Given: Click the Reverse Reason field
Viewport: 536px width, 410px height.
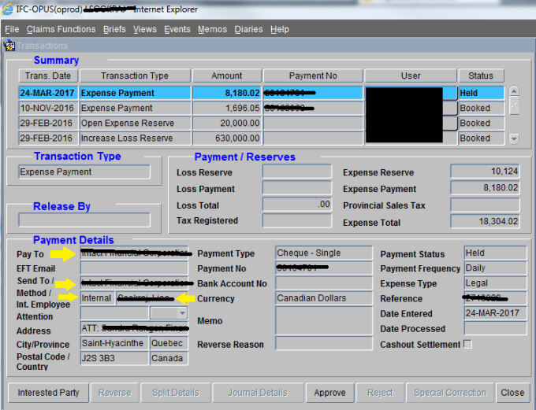Looking at the screenshot, I should (323, 344).
